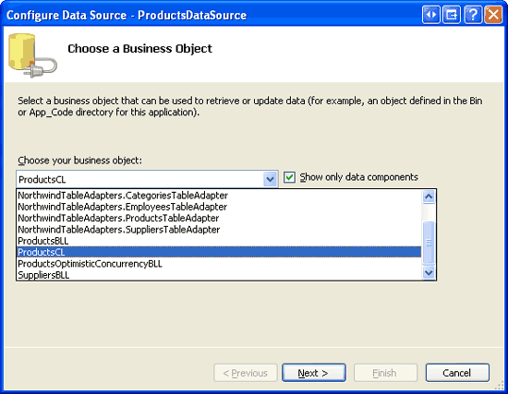Viewport: 508px width, 394px height.
Task: Click the database plug wizard icon
Action: [32, 55]
